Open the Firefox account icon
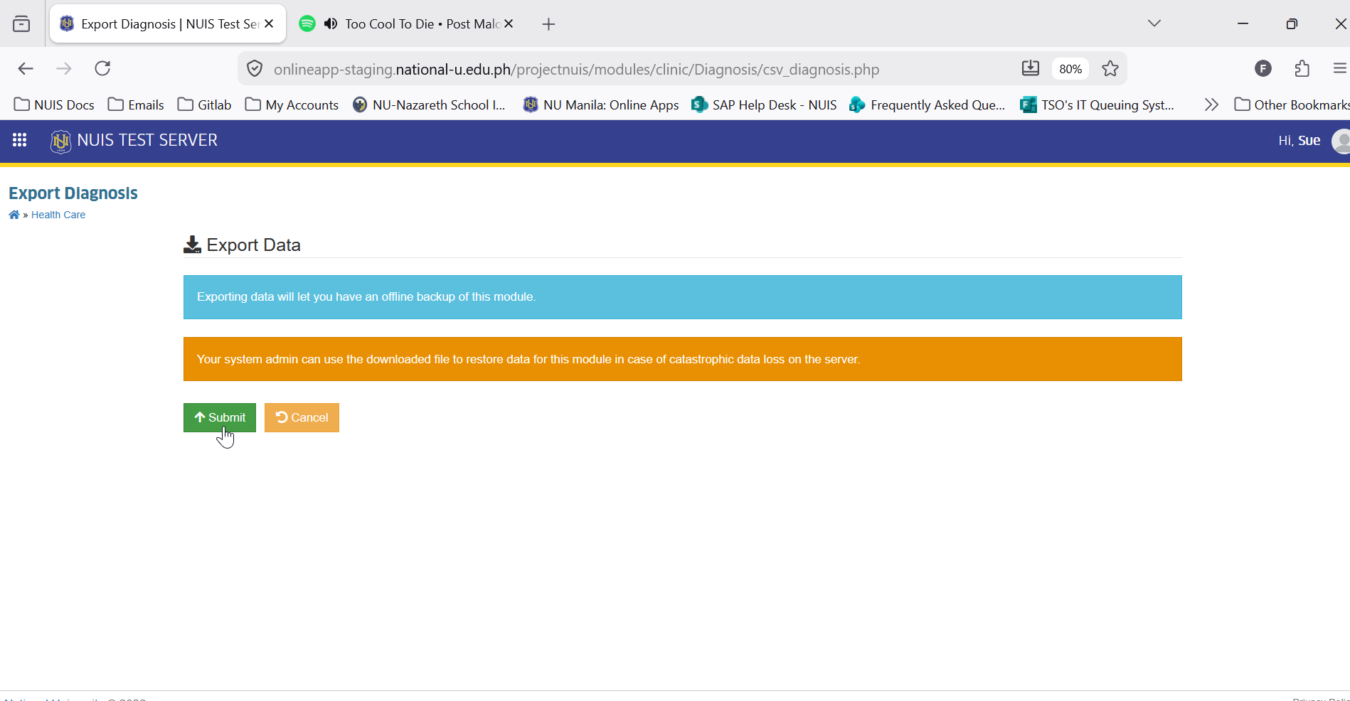Screen dimensions: 1350x701 click(1263, 68)
